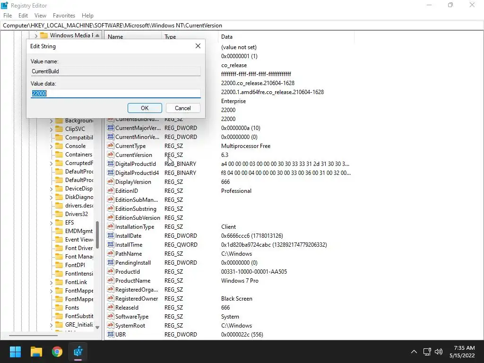Click the DWORD icon beside CurrentMajorVer

coord(110,128)
